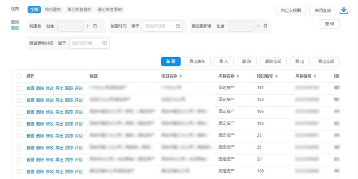Switch to 最近我查看的 view tab

tap(79, 9)
